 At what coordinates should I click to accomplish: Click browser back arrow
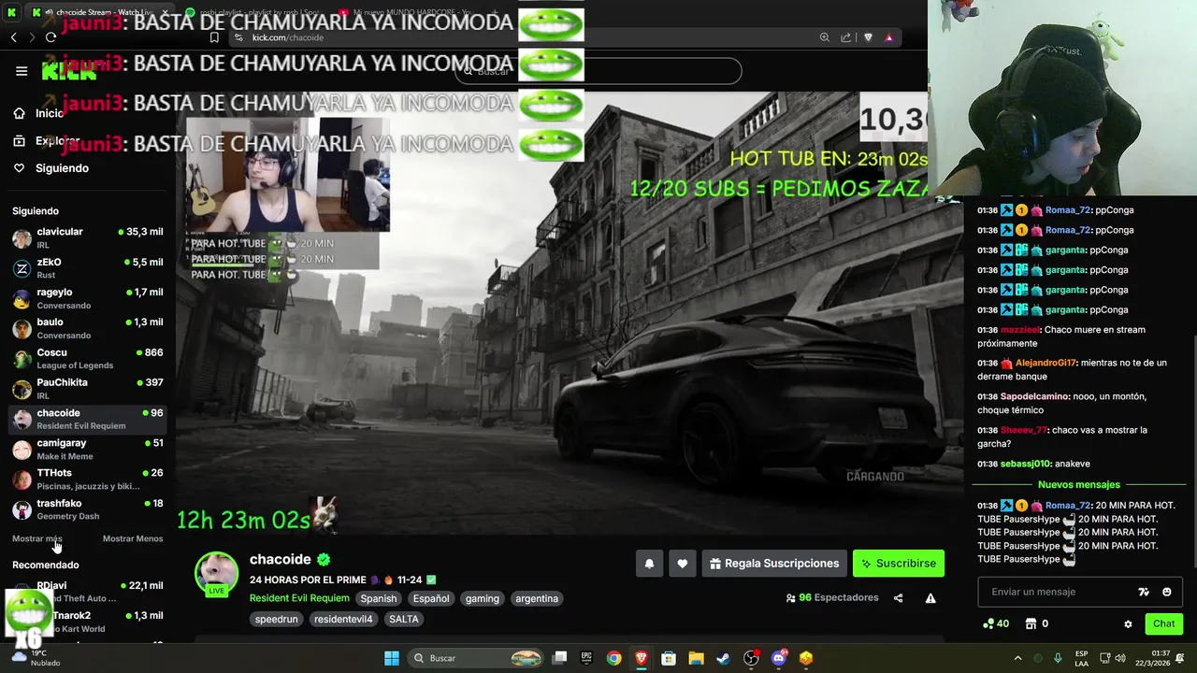click(13, 37)
